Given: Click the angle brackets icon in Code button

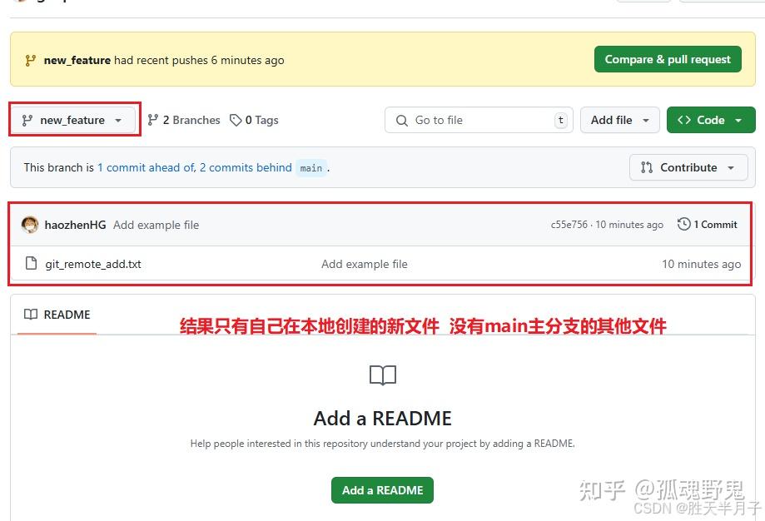Looking at the screenshot, I should [684, 120].
